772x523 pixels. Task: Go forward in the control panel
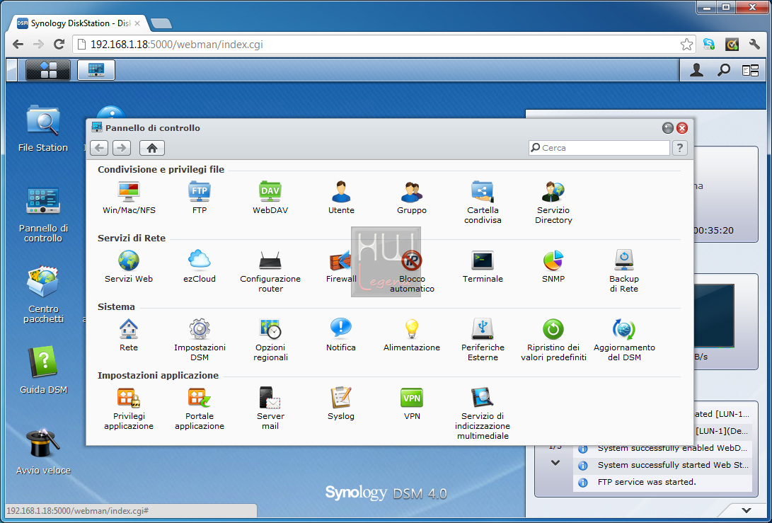[122, 148]
